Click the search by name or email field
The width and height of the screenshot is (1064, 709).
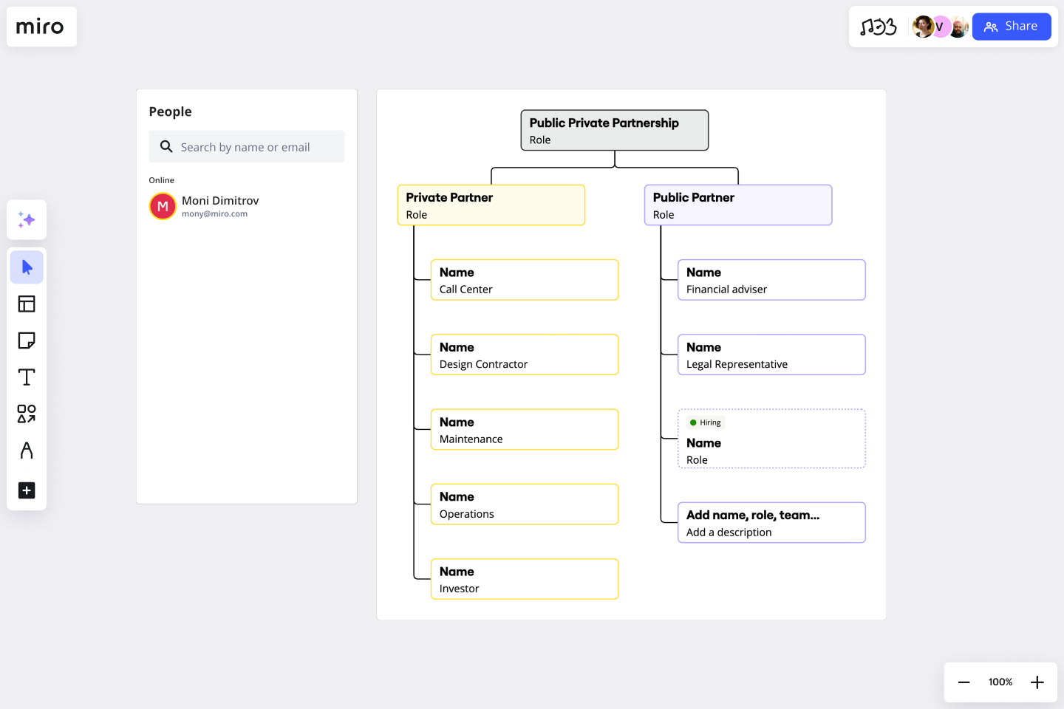(246, 146)
